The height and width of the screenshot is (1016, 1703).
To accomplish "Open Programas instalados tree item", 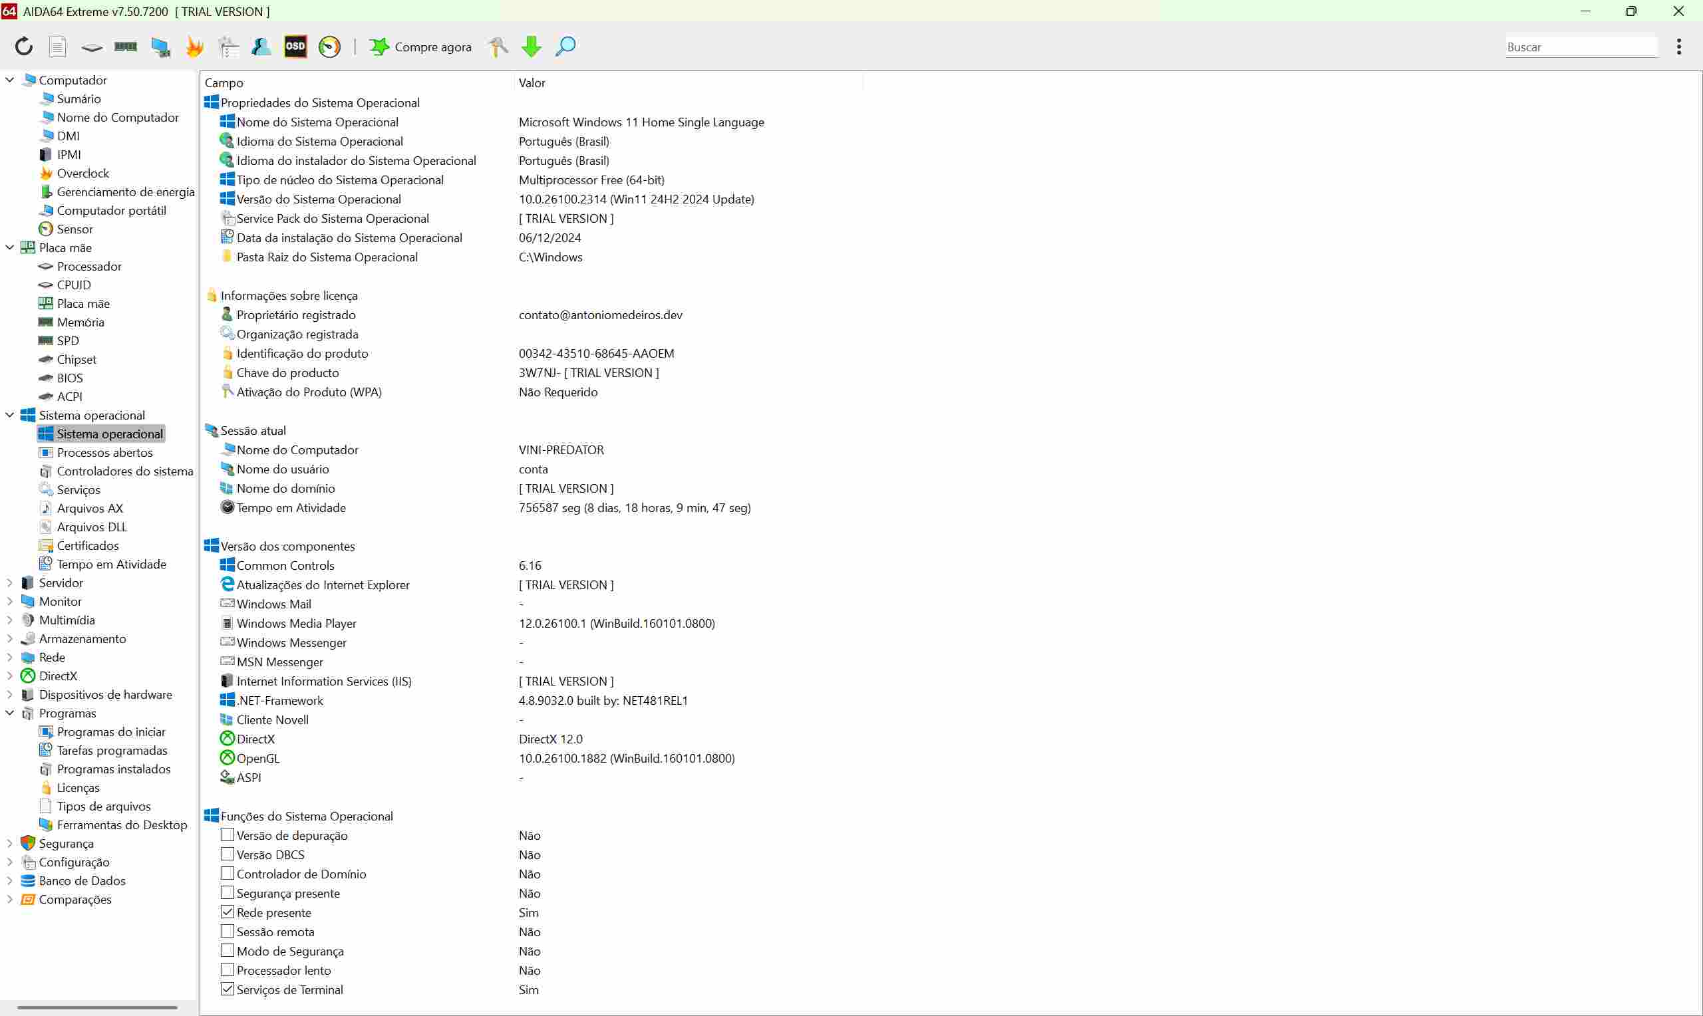I will (113, 769).
